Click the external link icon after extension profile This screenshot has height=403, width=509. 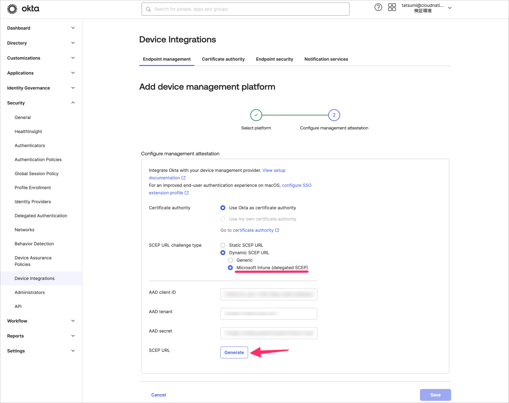coord(187,193)
